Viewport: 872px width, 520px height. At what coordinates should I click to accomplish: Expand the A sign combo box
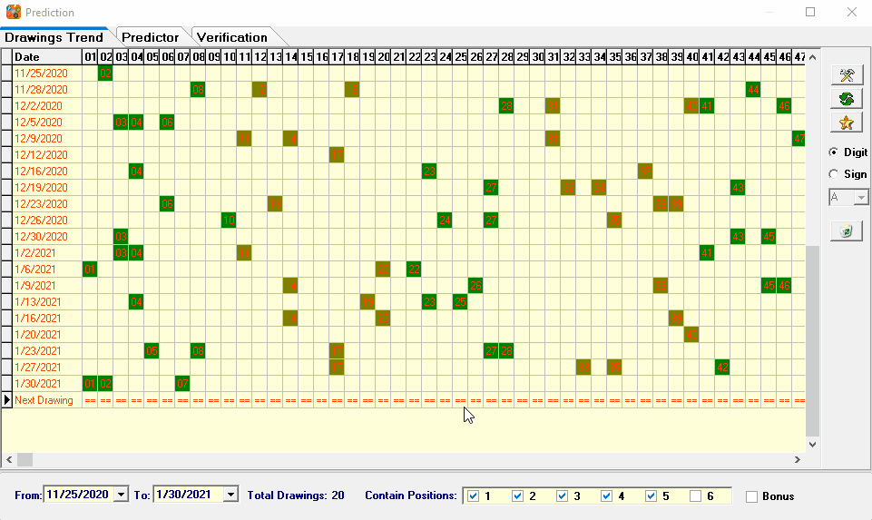861,198
